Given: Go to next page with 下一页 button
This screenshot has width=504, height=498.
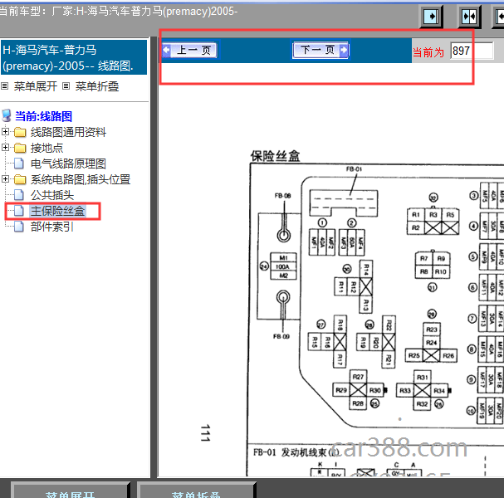Looking at the screenshot, I should pos(321,50).
